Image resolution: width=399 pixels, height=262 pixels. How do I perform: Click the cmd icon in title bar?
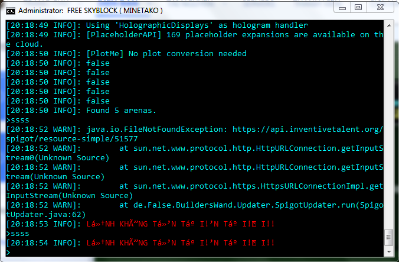10,10
